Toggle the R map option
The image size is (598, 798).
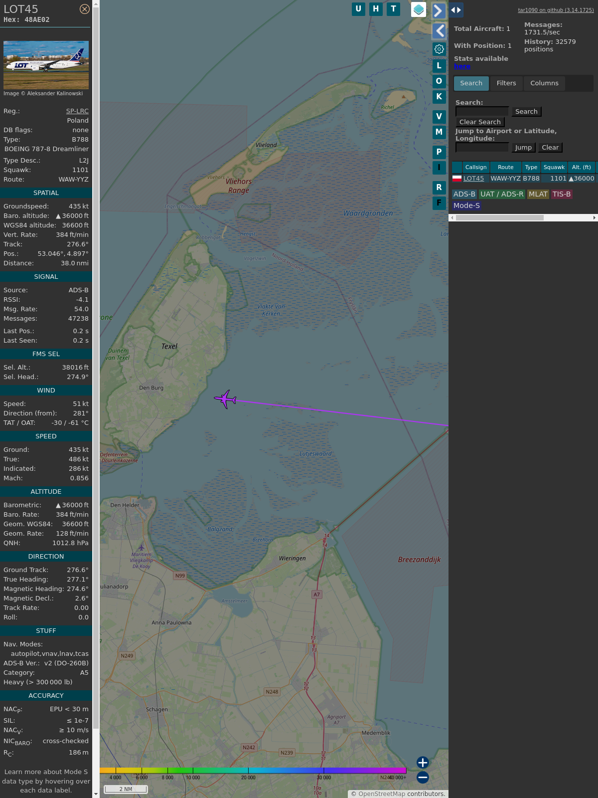click(439, 187)
